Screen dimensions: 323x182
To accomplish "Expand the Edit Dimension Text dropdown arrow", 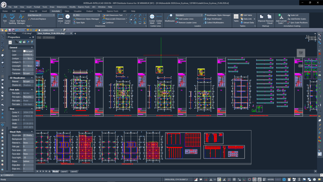I will tap(126, 15).
